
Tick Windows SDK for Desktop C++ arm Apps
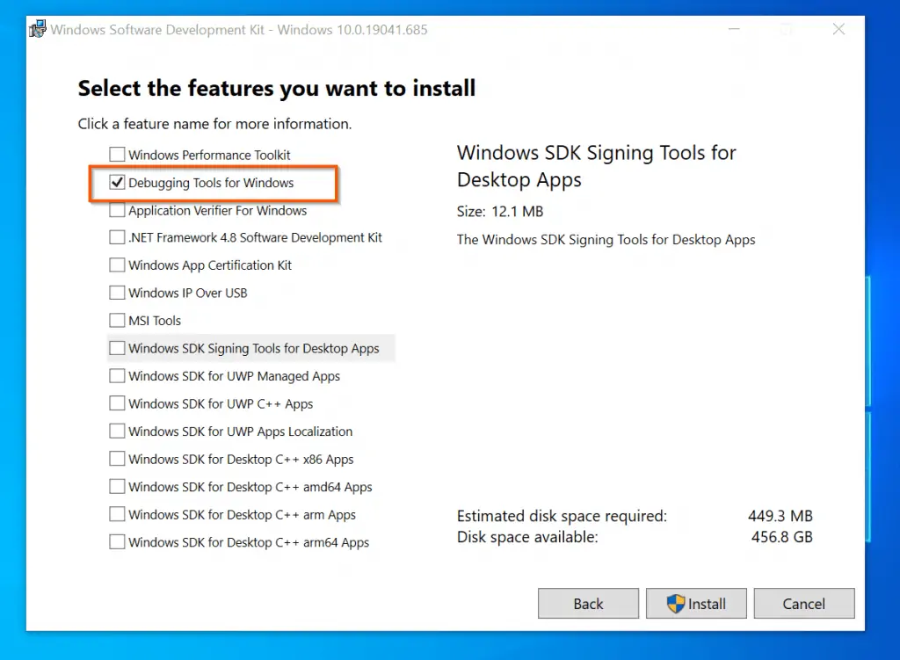[x=117, y=515]
